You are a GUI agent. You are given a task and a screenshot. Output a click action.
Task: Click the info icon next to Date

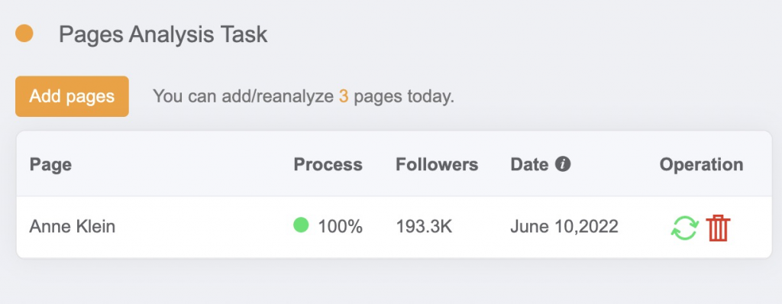pos(563,163)
